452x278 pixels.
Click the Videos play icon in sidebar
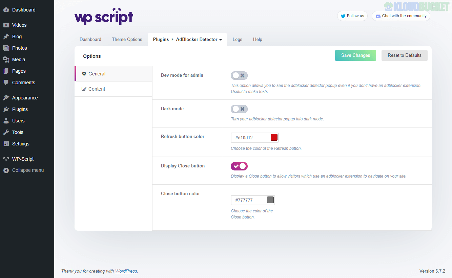[x=6, y=25]
